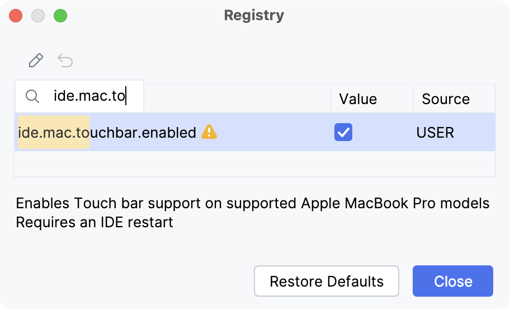Click the blue Close button
Viewport: 510px width, 309px height.
[452, 281]
